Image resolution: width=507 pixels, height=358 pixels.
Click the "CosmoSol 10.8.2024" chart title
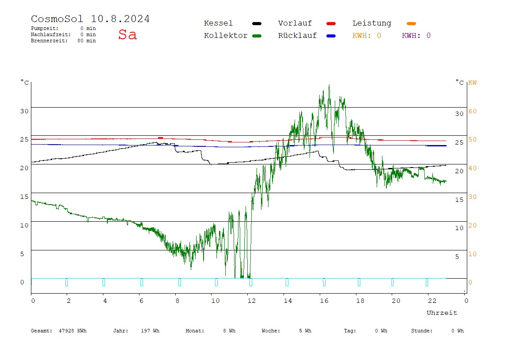90,19
